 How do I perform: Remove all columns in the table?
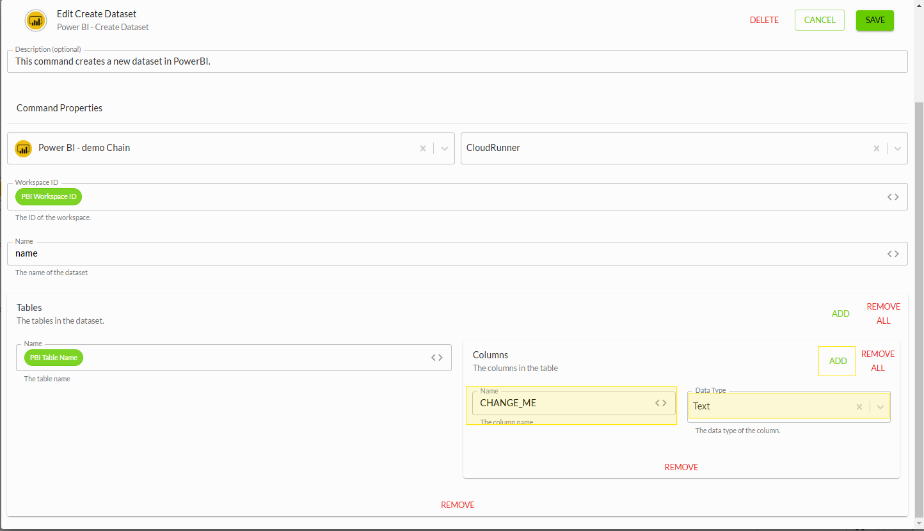tap(878, 361)
